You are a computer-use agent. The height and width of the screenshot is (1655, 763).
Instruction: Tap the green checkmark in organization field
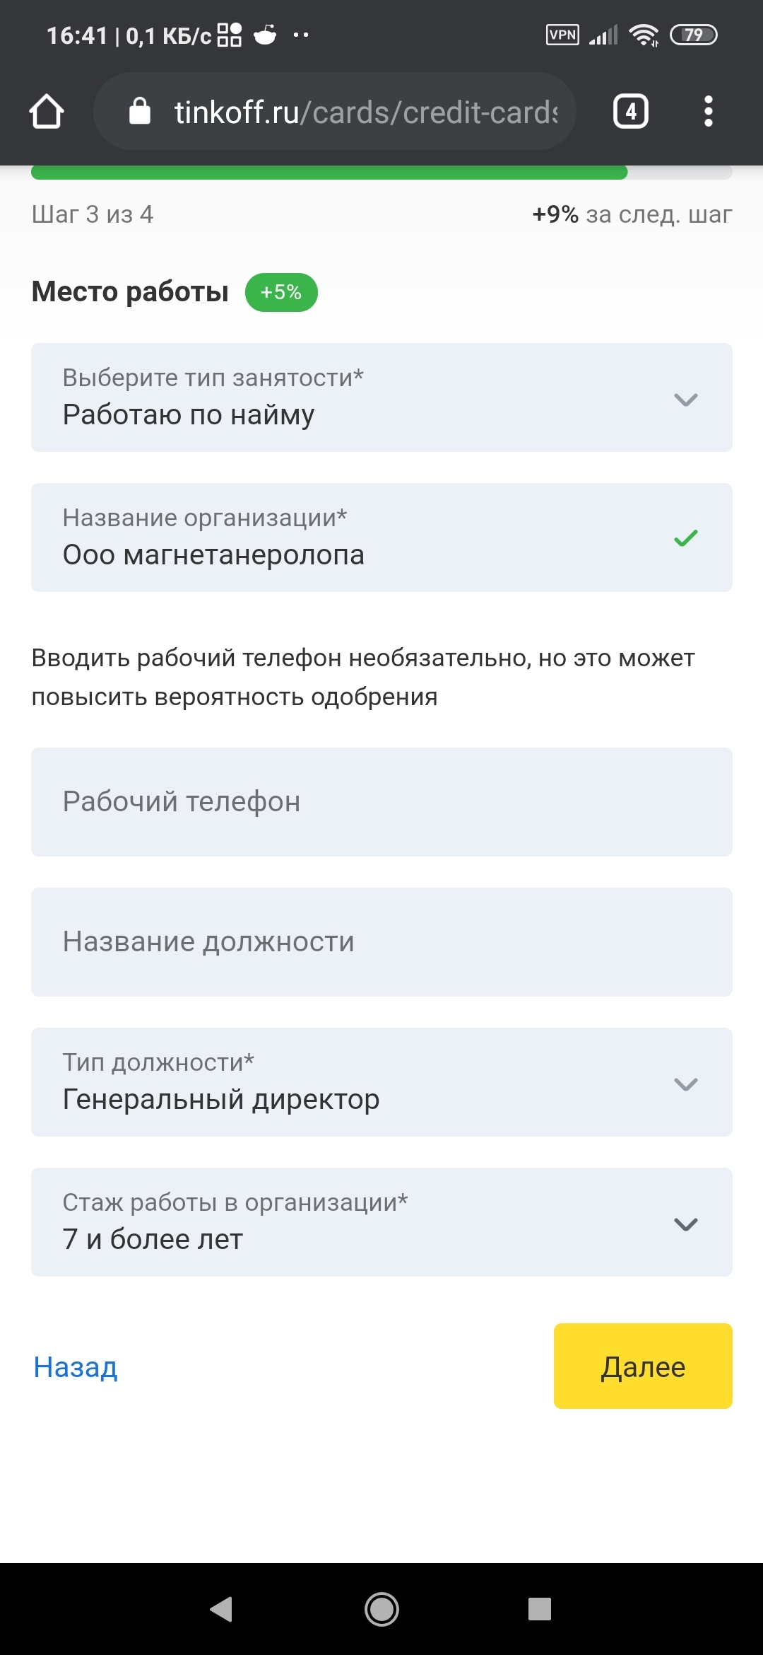click(685, 538)
